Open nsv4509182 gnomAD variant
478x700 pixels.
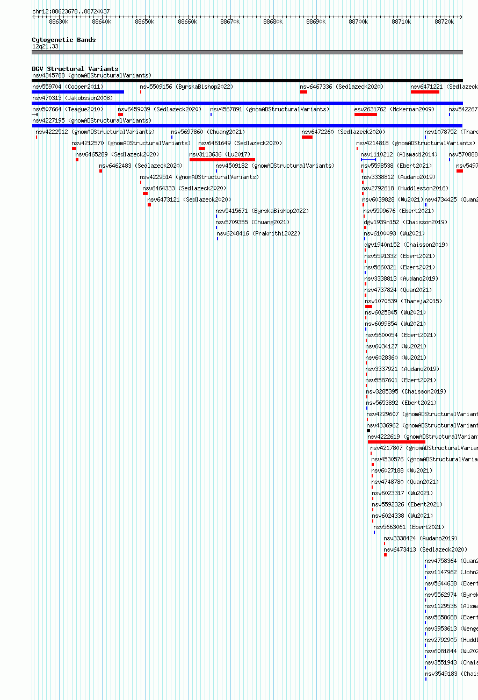point(275,166)
